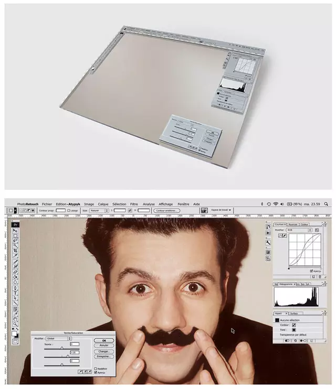Change the screen mode at the toolbox bottom
Image resolution: width=336 pixels, height=389 pixels.
pyautogui.click(x=15, y=342)
